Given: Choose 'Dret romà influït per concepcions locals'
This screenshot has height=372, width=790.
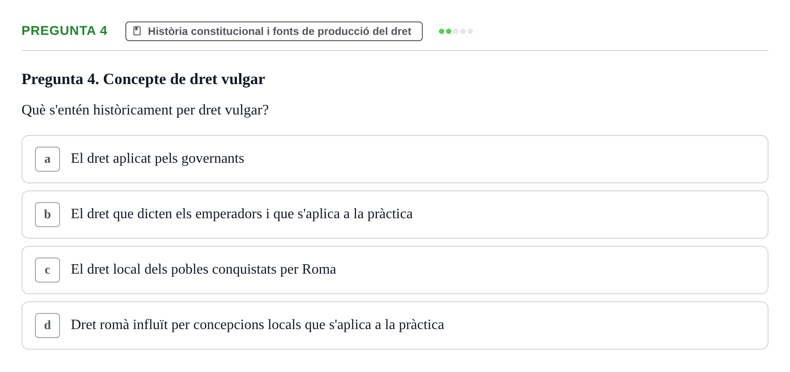Looking at the screenshot, I should click(x=257, y=325).
